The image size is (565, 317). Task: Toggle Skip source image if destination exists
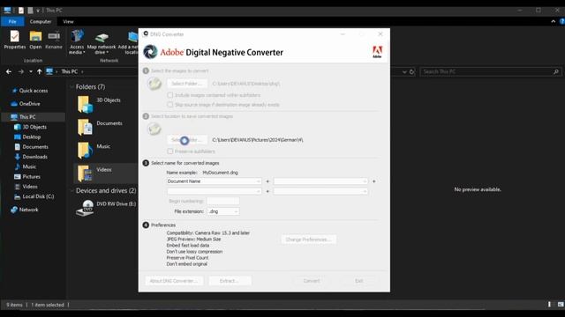(x=170, y=105)
